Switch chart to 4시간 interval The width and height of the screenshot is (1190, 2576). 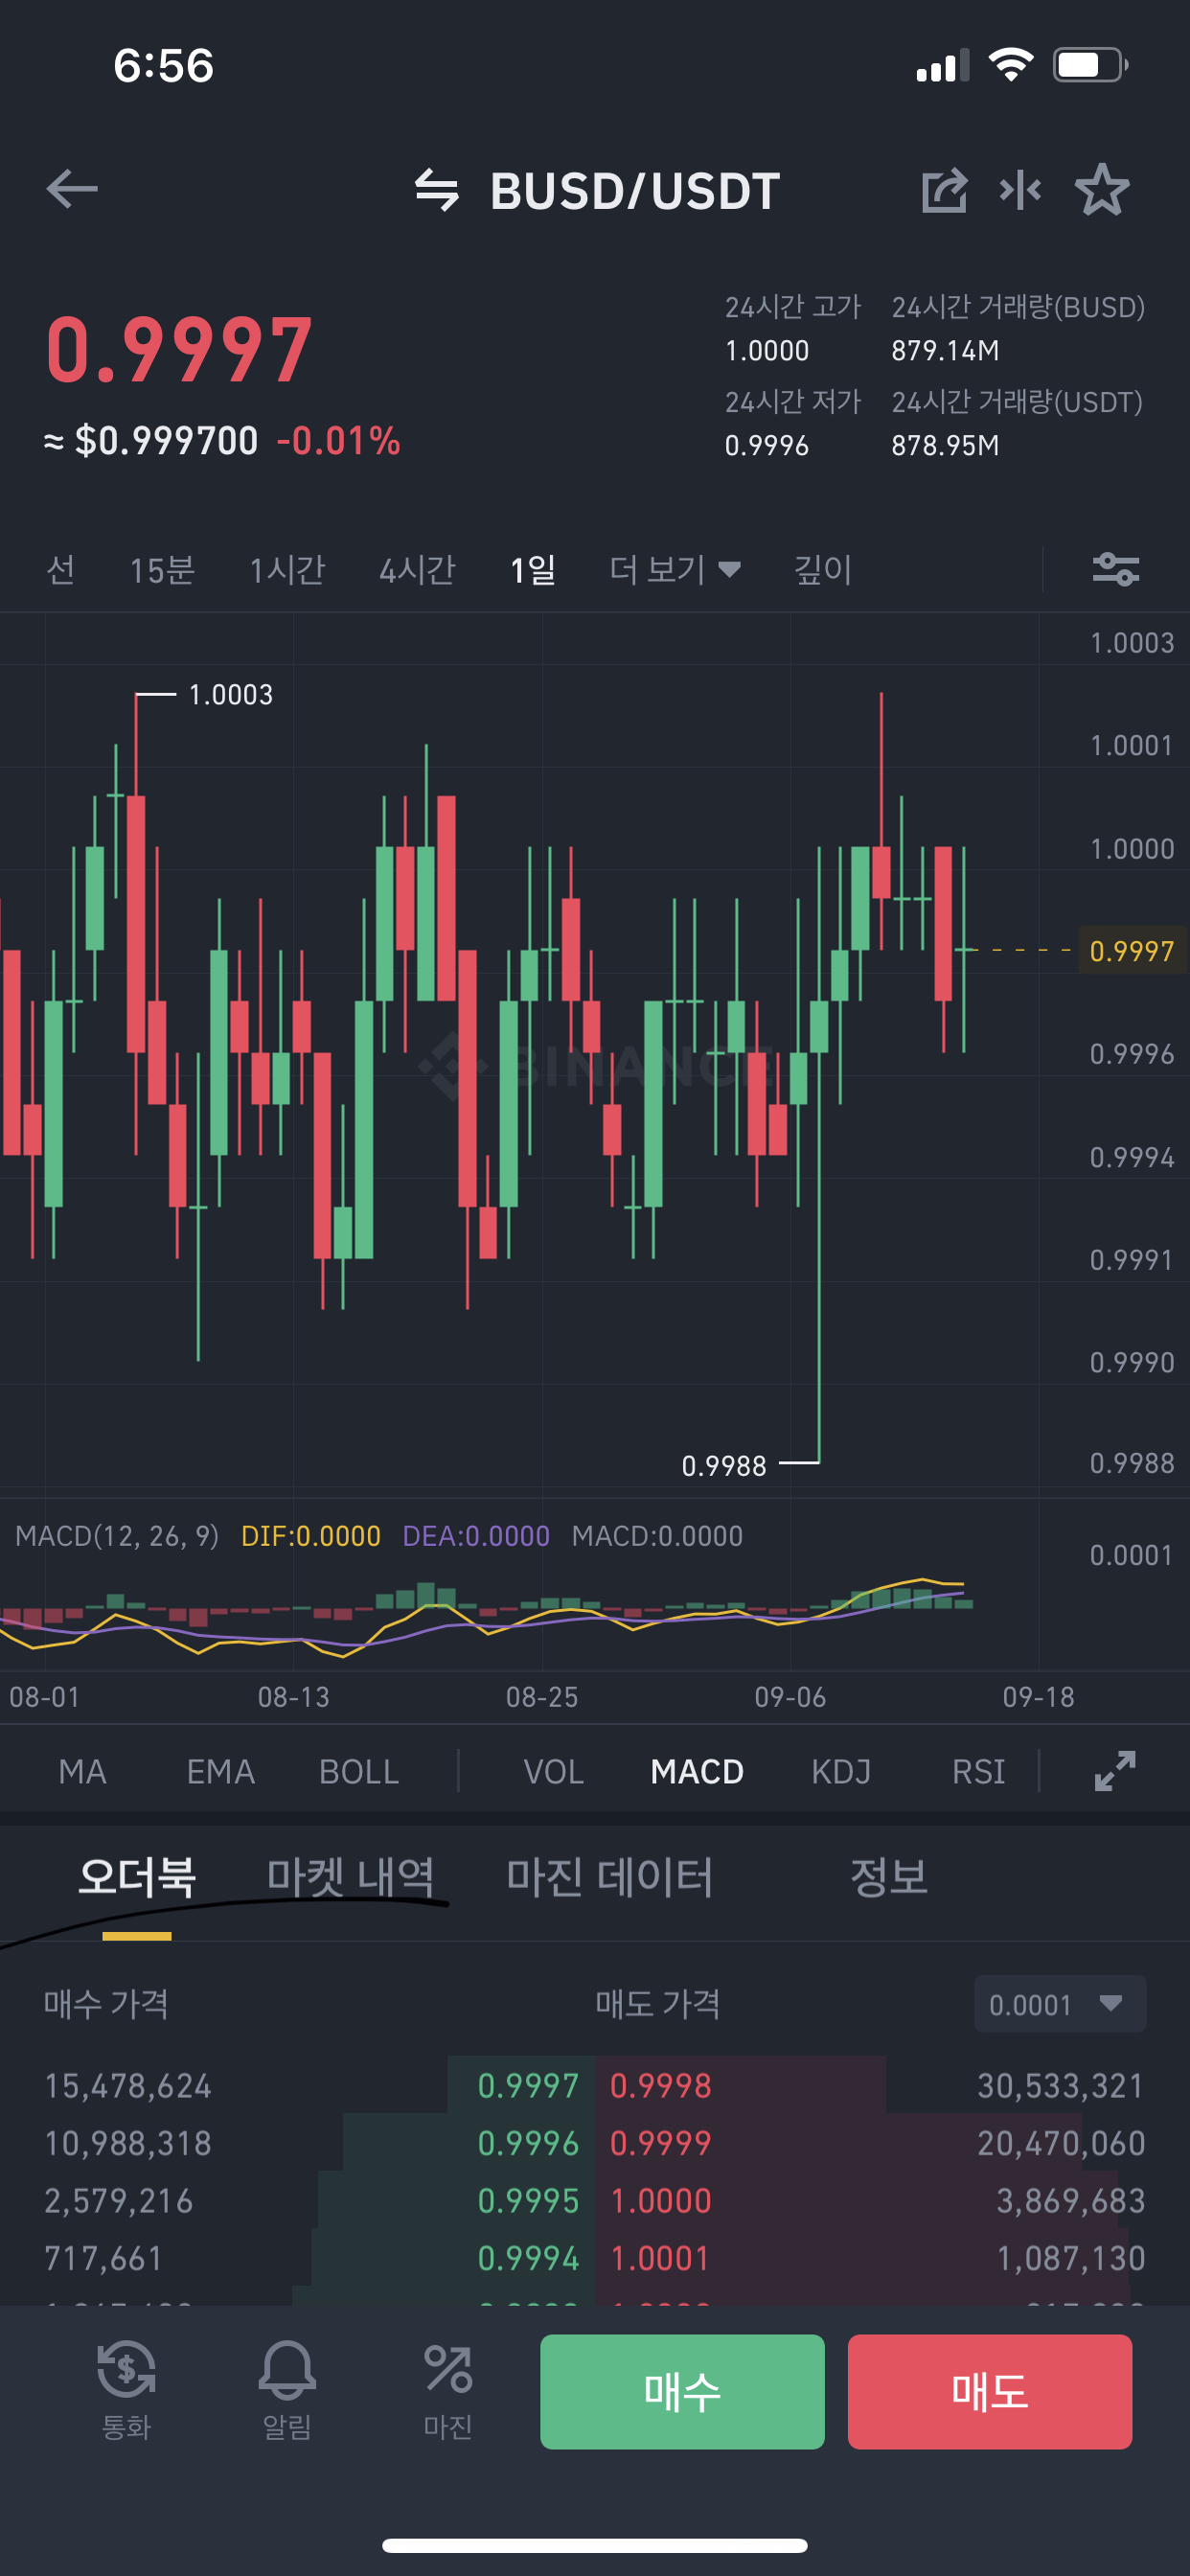pos(417,570)
